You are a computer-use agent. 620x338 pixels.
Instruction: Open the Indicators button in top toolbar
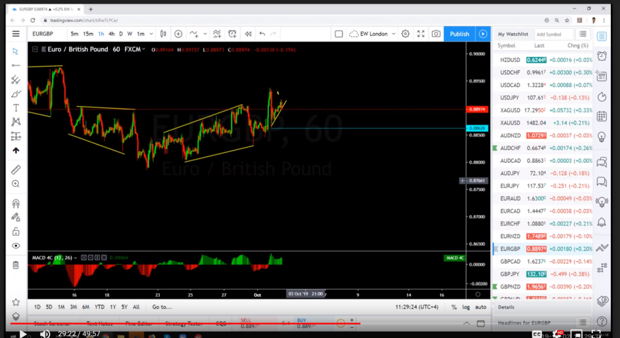coord(194,34)
